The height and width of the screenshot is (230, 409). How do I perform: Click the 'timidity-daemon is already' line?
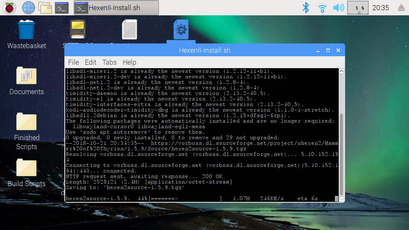[x=167, y=93]
